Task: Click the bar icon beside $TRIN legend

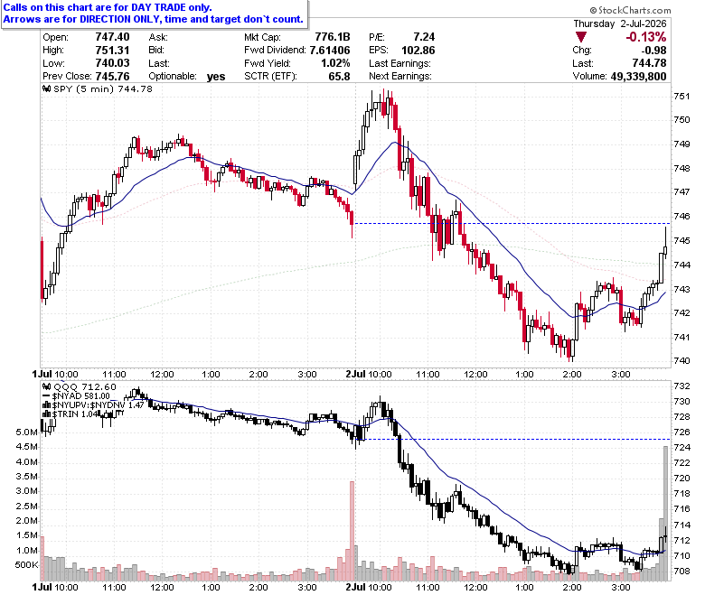Action: [46, 414]
